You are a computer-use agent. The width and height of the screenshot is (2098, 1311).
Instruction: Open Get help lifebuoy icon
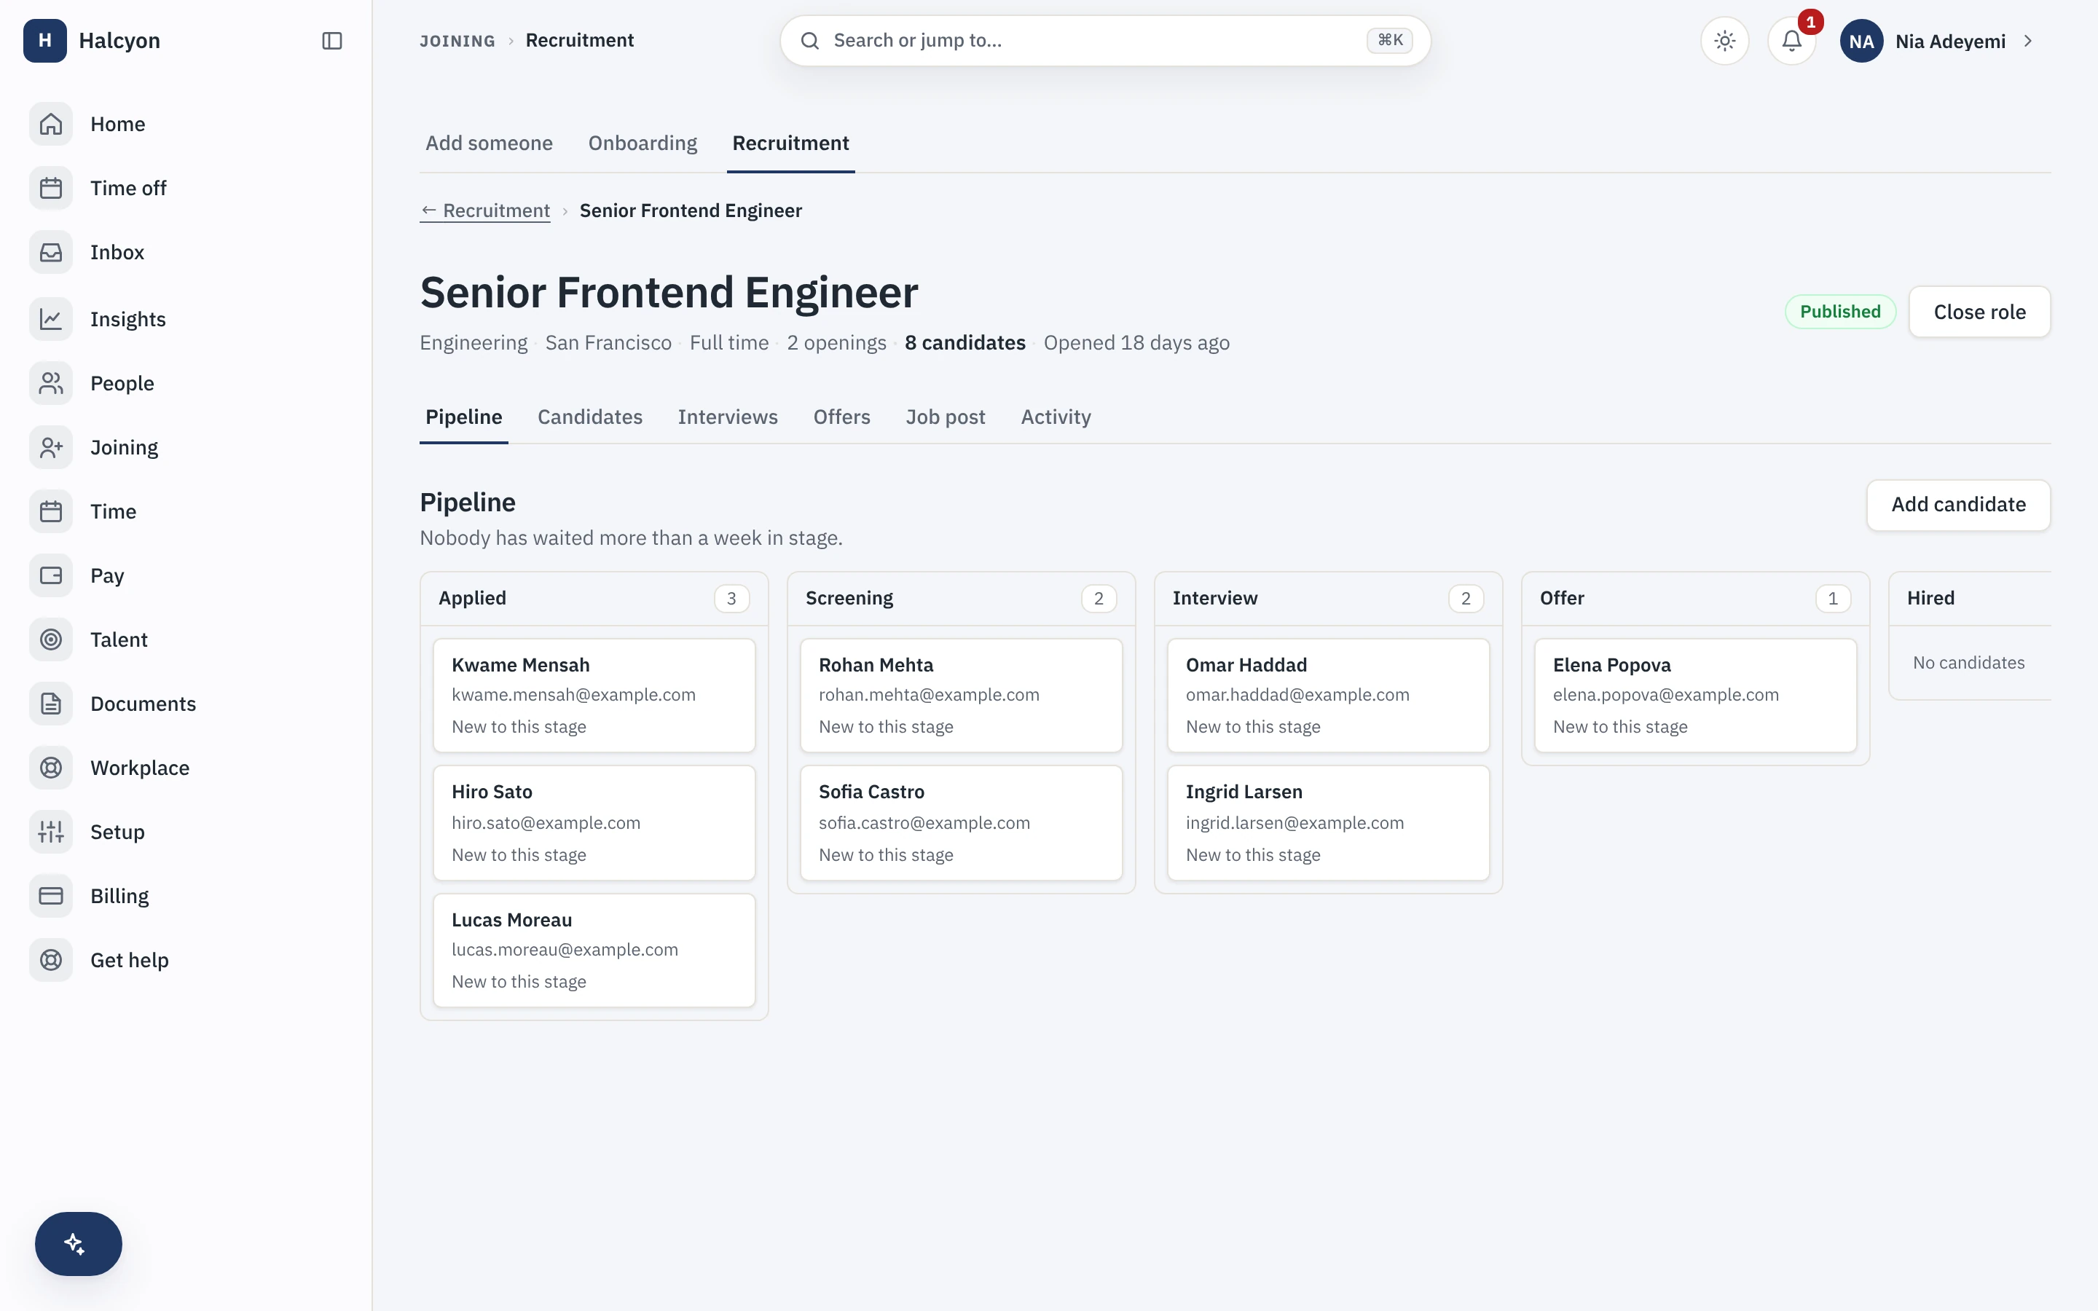point(51,961)
